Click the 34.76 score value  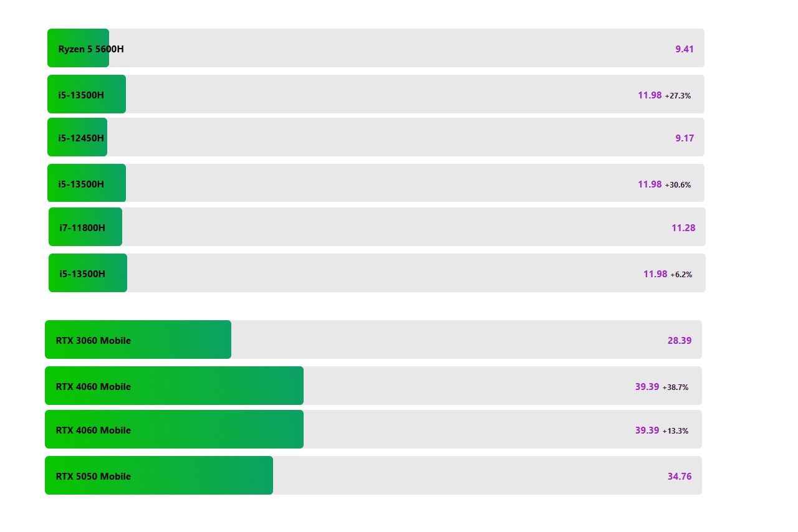pyautogui.click(x=679, y=476)
